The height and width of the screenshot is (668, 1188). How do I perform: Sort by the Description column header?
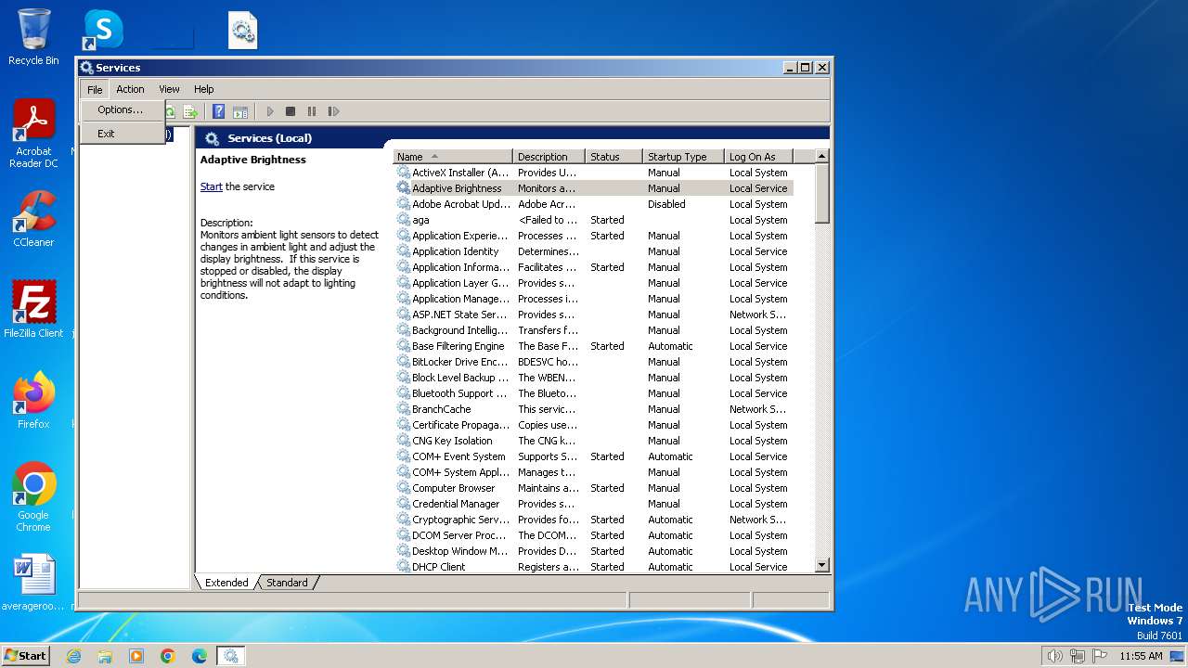pyautogui.click(x=549, y=157)
